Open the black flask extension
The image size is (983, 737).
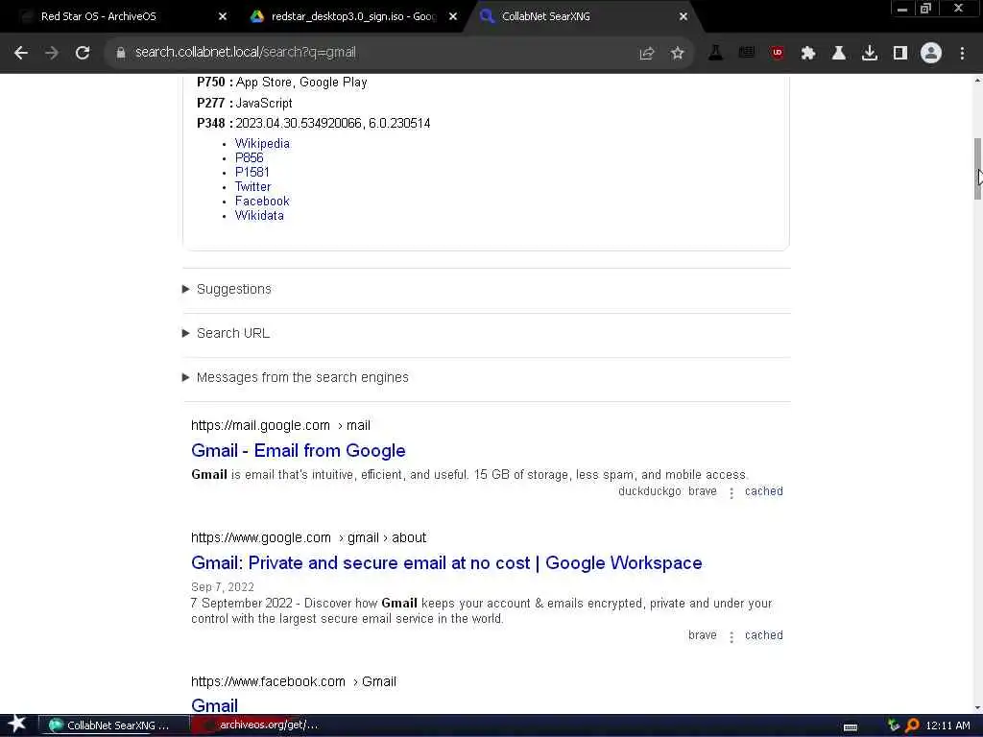click(x=715, y=54)
